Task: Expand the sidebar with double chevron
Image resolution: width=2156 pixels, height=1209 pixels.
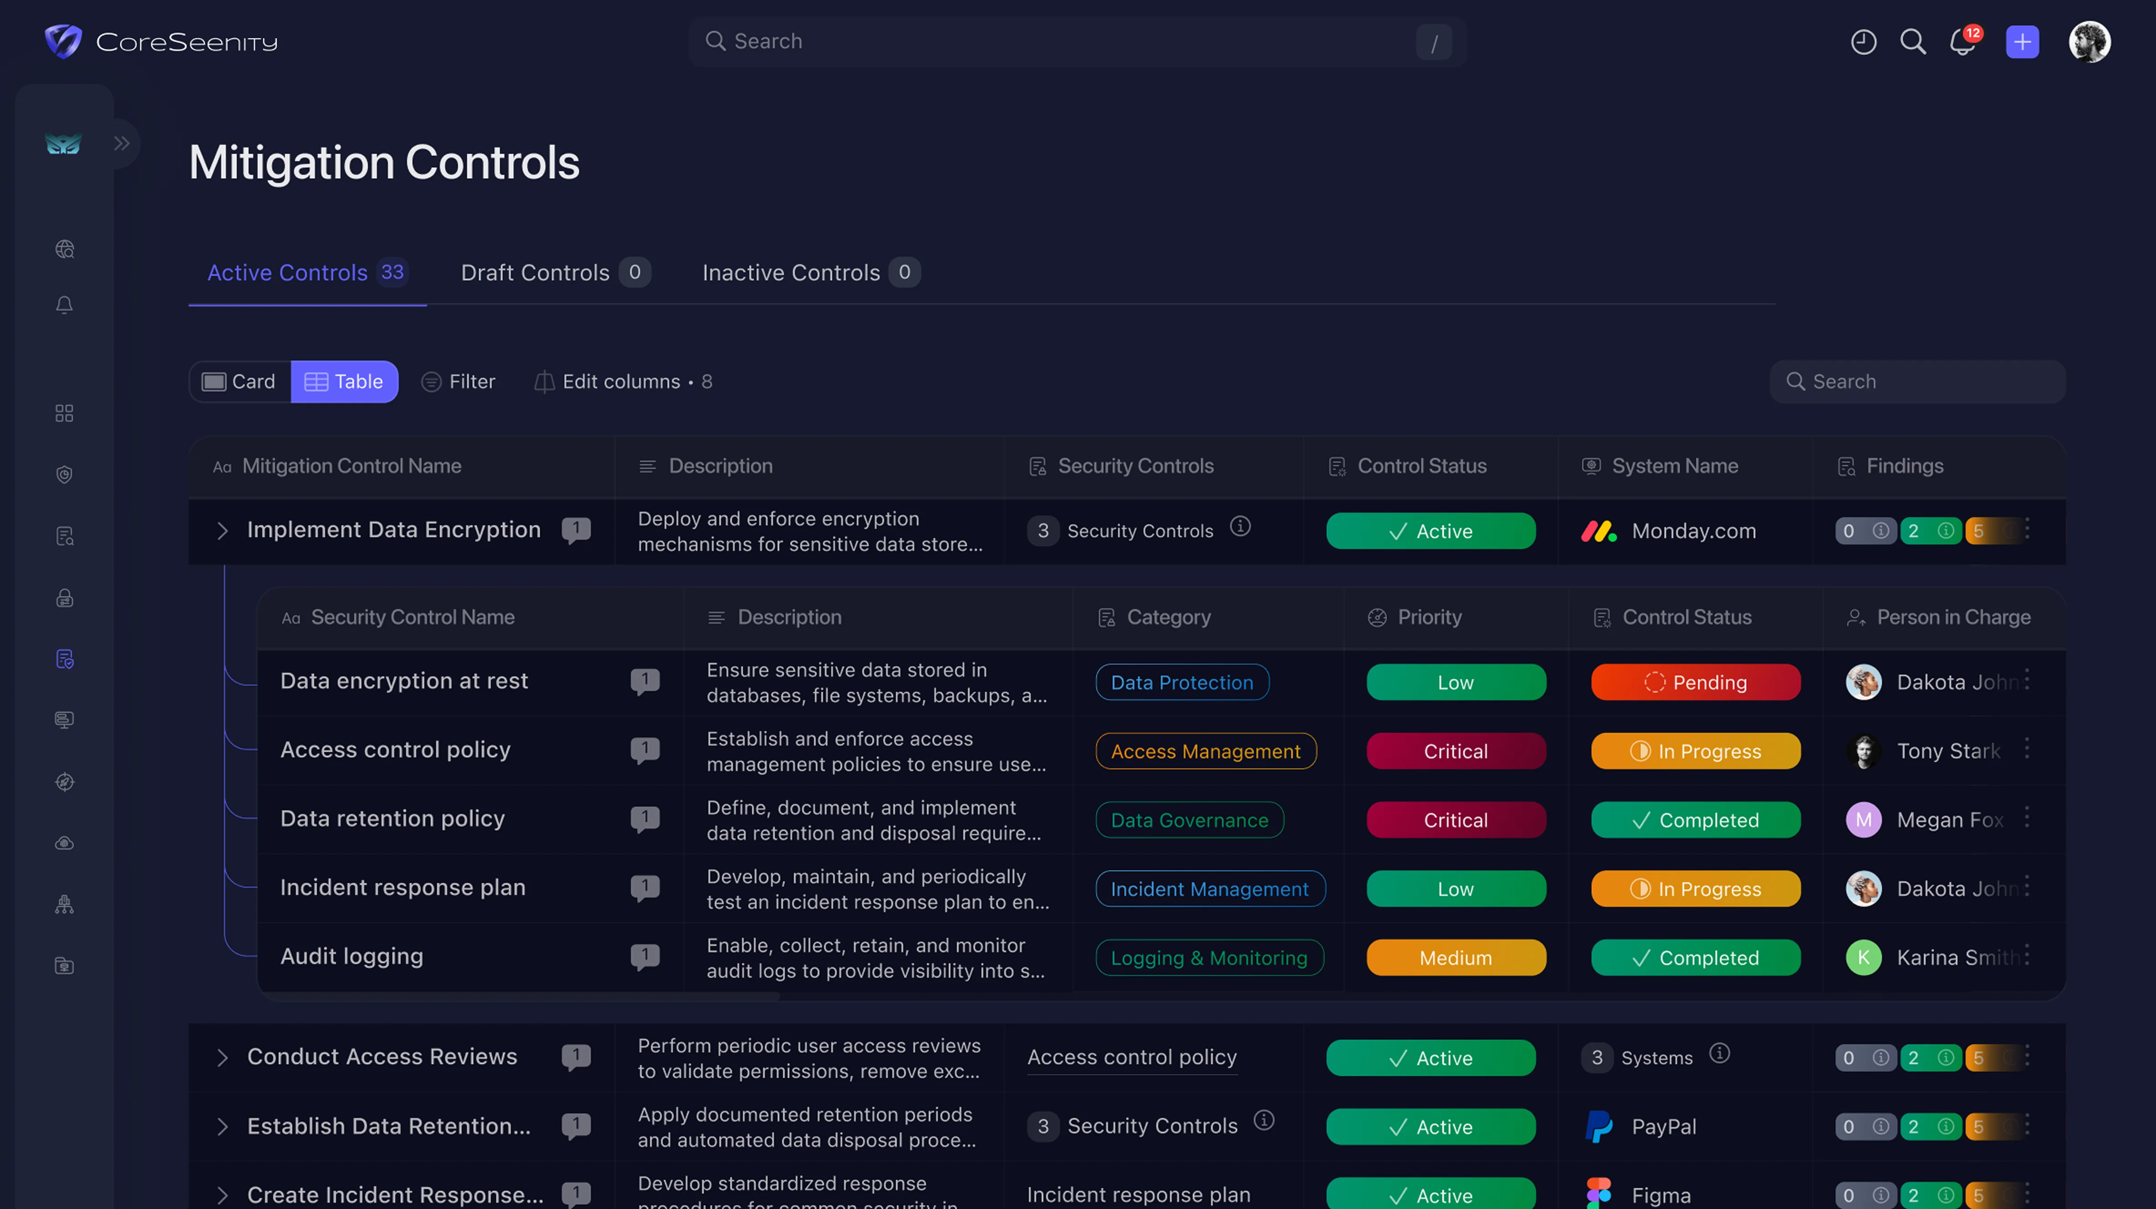Action: 122,143
